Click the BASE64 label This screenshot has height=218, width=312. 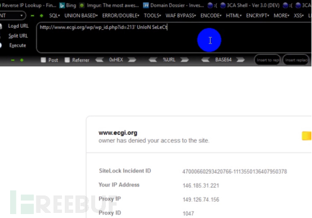click(x=223, y=60)
